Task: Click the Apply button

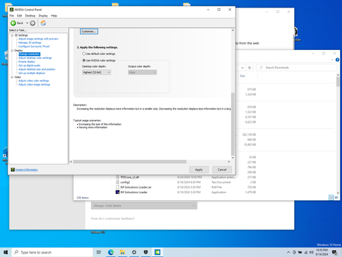Action: click(x=199, y=170)
